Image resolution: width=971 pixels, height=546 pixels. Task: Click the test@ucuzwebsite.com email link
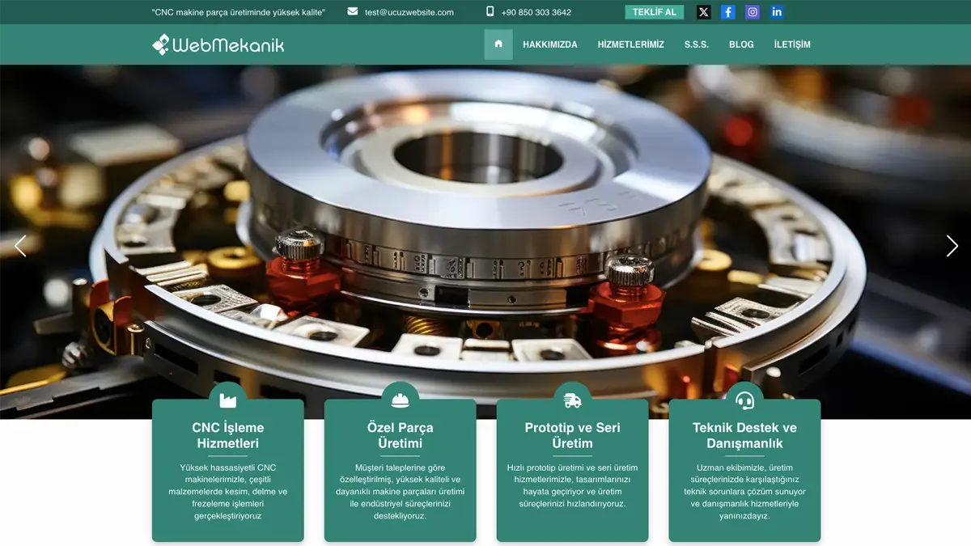[x=409, y=12]
